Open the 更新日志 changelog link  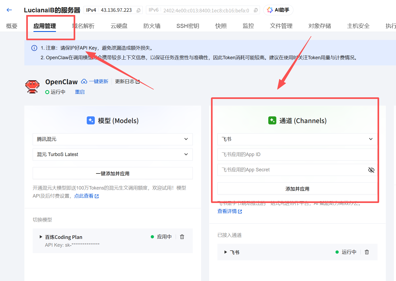pos(127,82)
